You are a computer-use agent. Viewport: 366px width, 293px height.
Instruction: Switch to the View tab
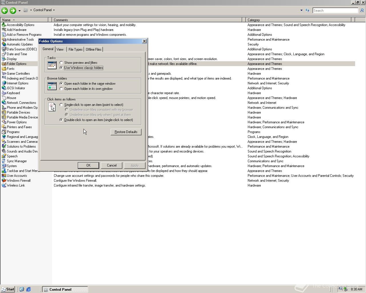60,50
